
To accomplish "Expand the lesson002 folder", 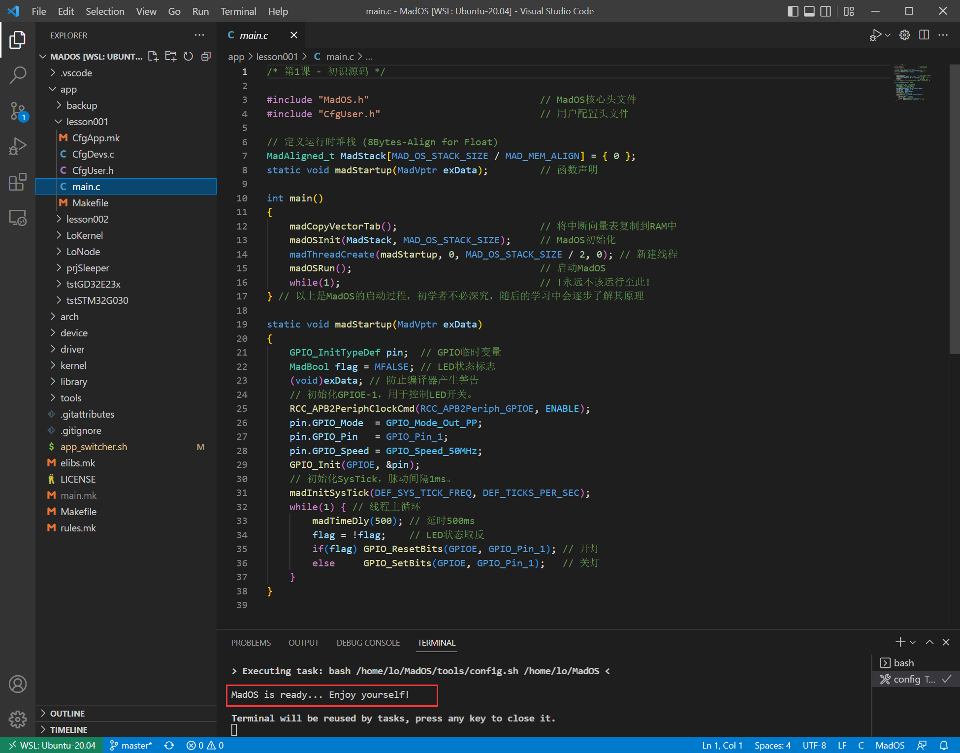I will (126, 219).
